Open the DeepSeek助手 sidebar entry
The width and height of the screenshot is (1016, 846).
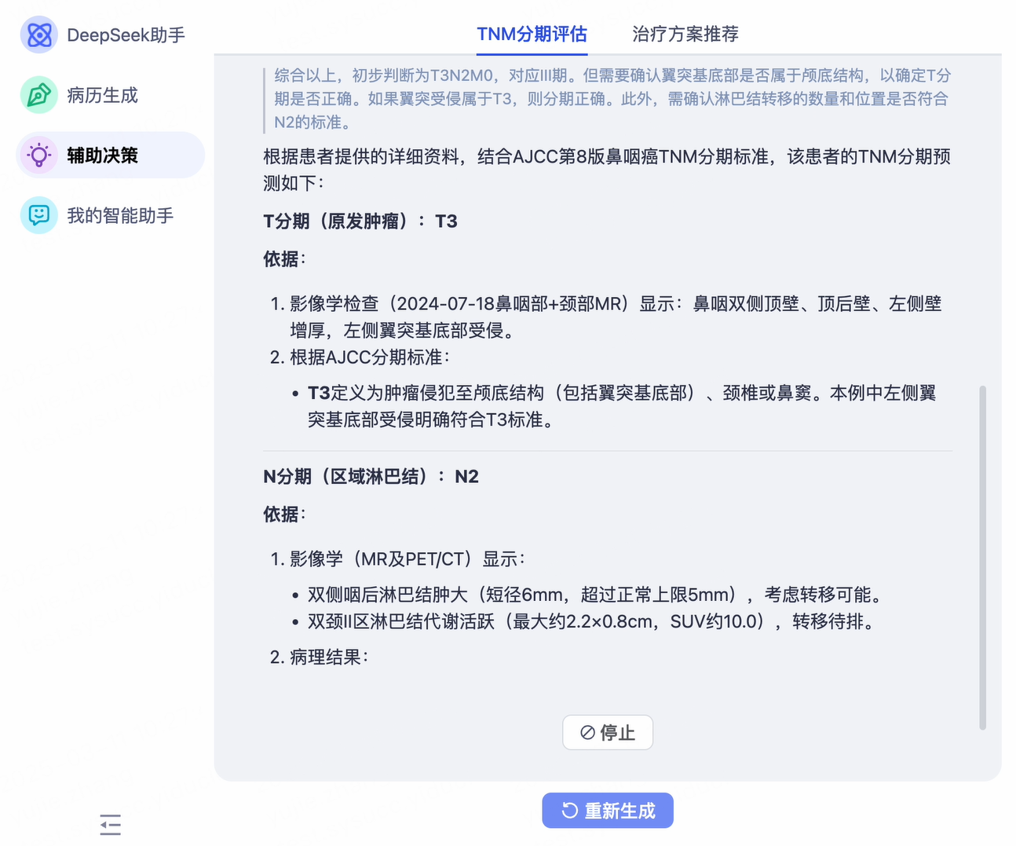(x=126, y=35)
